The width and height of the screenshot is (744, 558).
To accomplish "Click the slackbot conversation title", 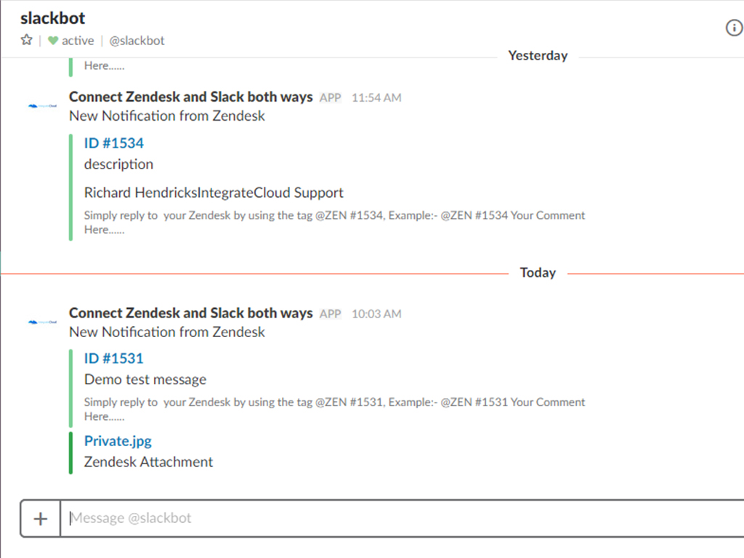I will (53, 17).
